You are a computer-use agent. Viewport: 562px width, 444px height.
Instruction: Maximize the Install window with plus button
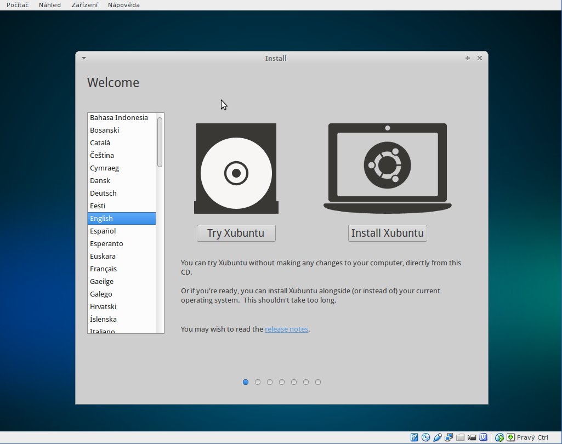point(467,58)
